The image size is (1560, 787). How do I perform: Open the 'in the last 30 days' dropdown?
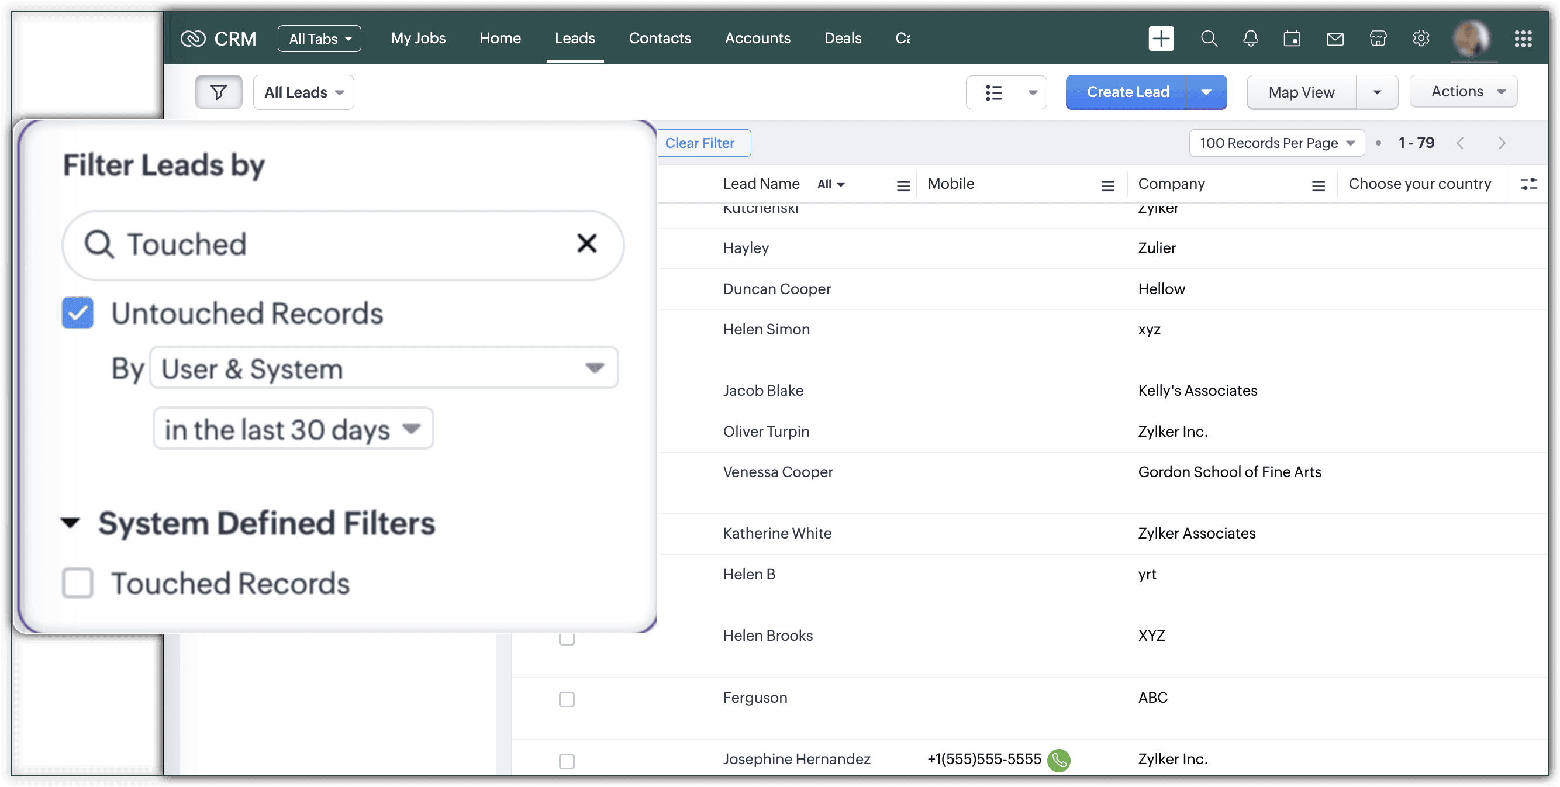point(293,429)
